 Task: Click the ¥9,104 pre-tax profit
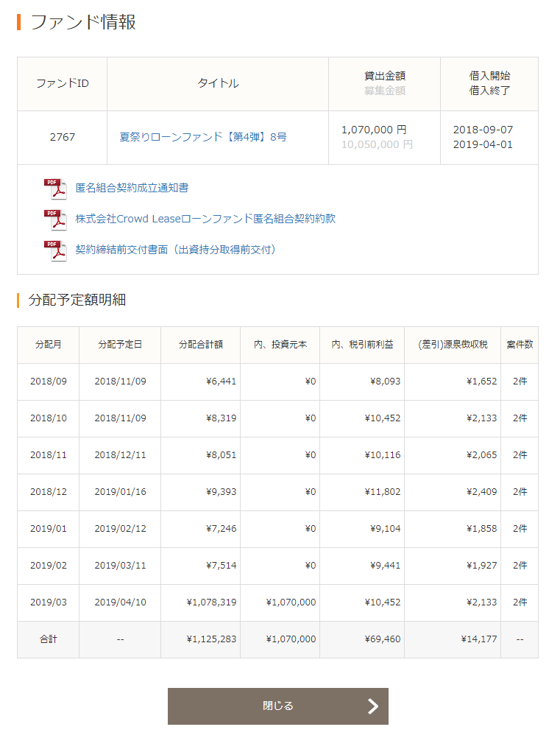[386, 529]
